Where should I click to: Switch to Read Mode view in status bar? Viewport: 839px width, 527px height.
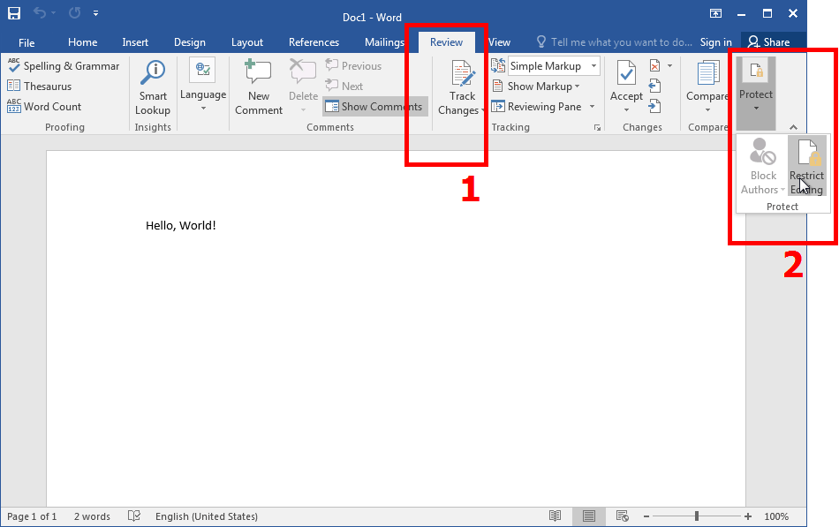point(555,516)
